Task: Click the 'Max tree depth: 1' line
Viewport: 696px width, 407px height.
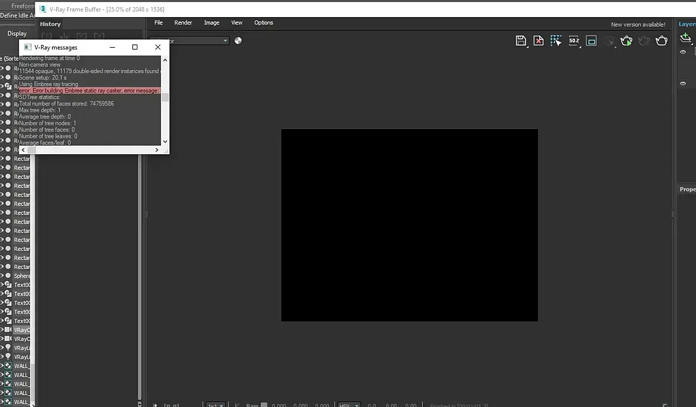Action: pos(40,110)
